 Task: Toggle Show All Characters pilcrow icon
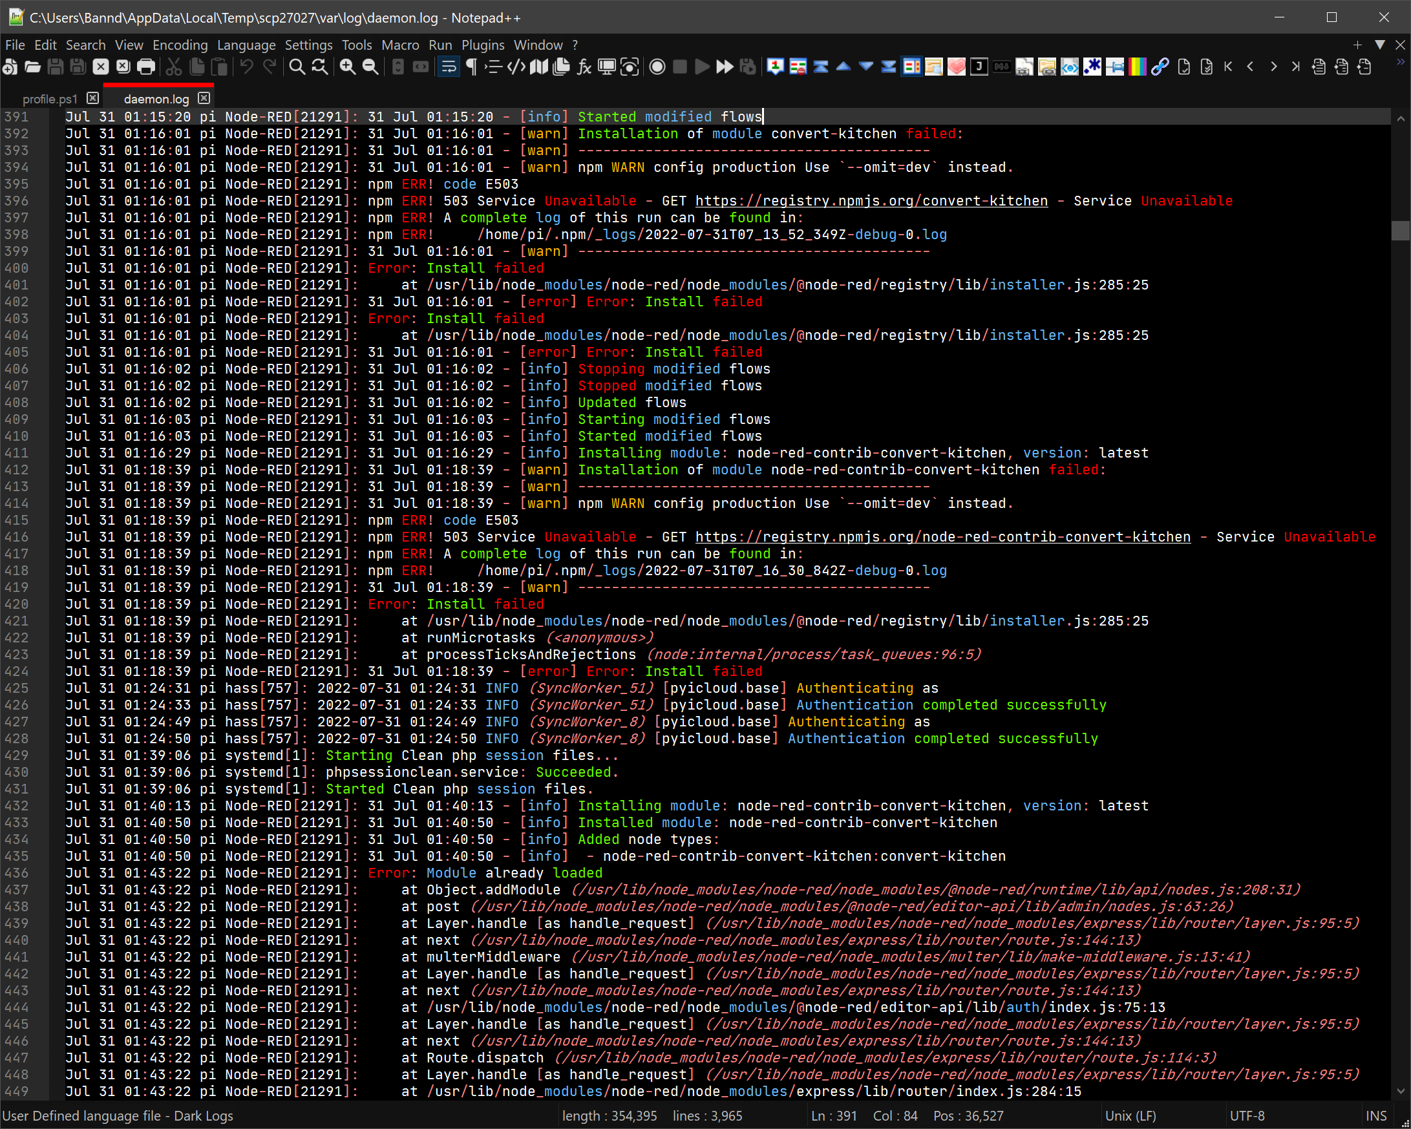click(471, 67)
